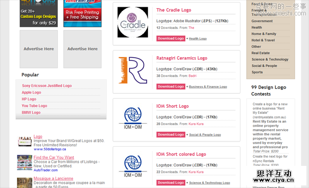Select Health category in sidebar
This screenshot has width=309, height=188.
click(256, 28)
